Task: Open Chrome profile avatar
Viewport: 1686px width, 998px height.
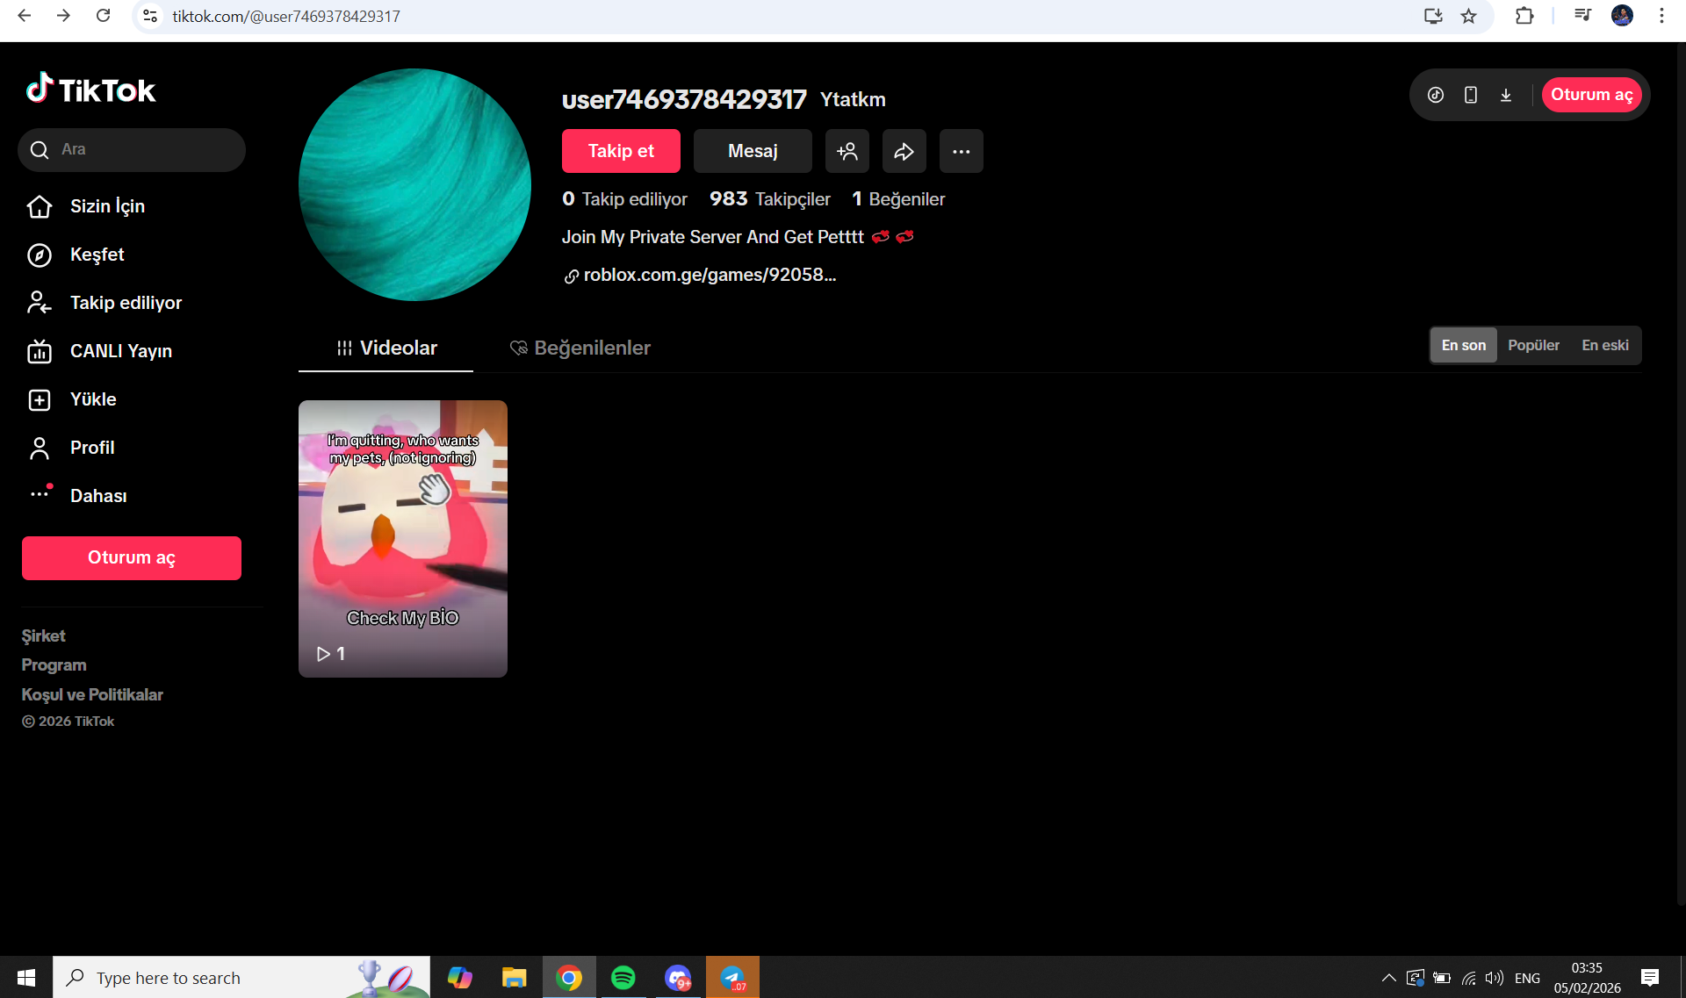Action: (x=1622, y=16)
